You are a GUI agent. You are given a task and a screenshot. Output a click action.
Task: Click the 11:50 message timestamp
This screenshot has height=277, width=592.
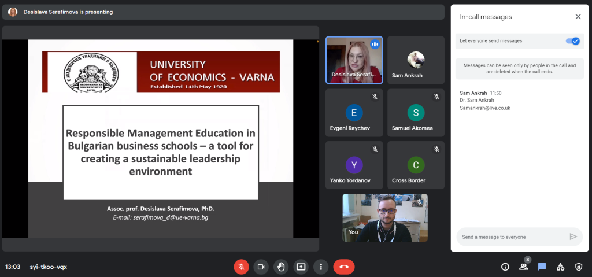[x=495, y=93]
